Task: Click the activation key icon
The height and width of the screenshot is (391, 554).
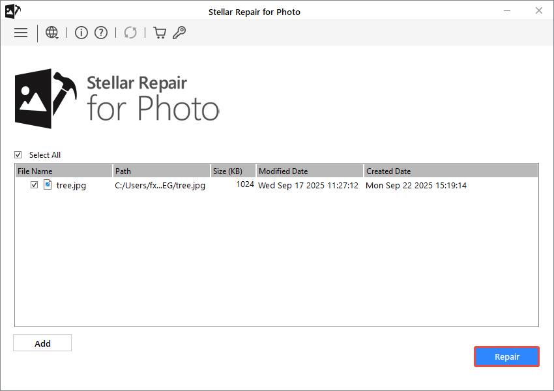Action: tap(179, 33)
